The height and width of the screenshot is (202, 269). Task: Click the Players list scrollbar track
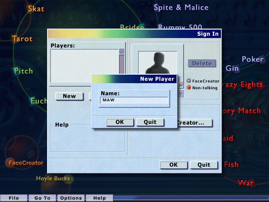(122, 64)
